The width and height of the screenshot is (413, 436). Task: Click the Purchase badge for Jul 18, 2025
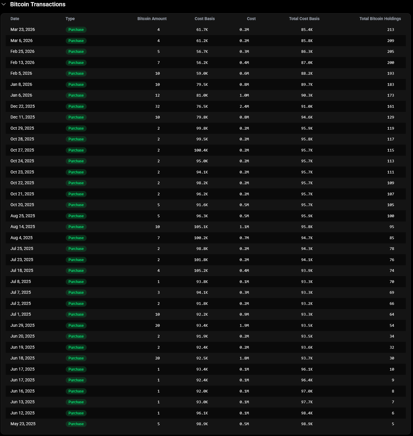pos(76,271)
